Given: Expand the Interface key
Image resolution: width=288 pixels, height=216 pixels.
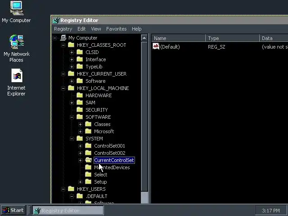Looking at the screenshot, I should pyautogui.click(x=72, y=59).
